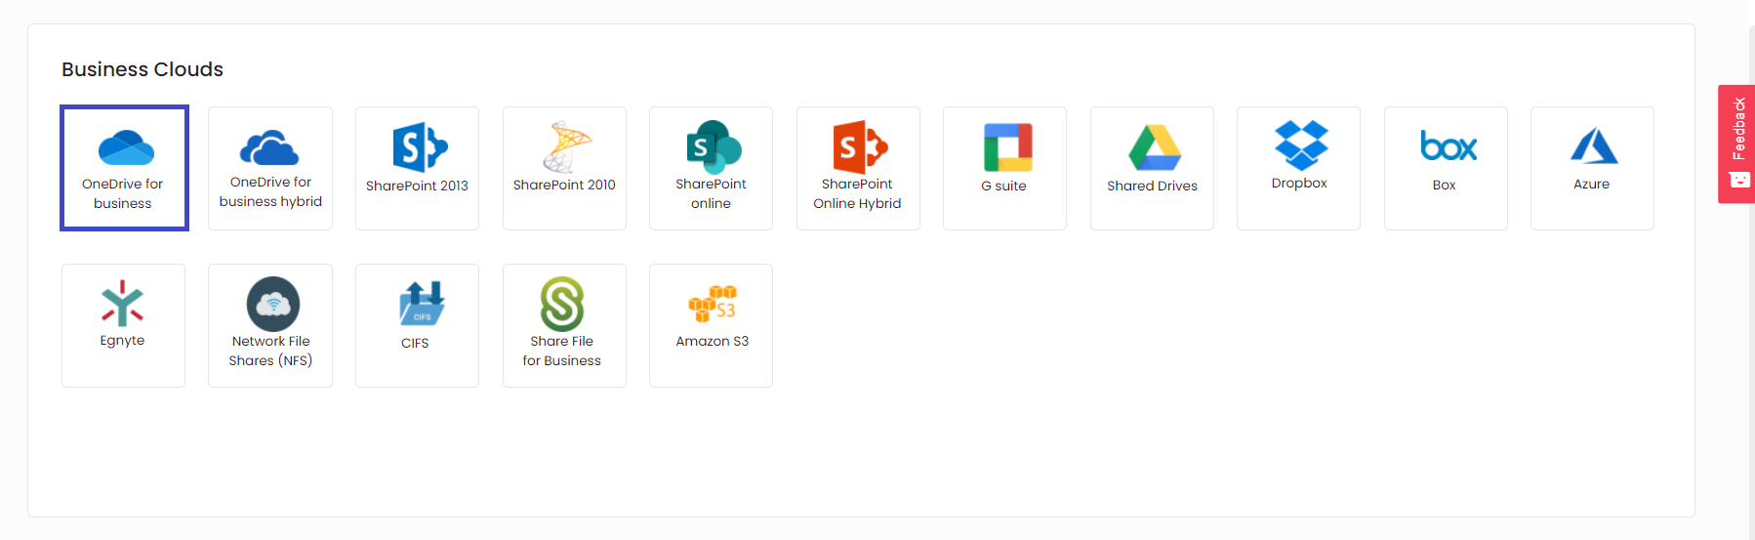The width and height of the screenshot is (1755, 540).
Task: Click the "Dropbox" text label
Action: [x=1299, y=183]
